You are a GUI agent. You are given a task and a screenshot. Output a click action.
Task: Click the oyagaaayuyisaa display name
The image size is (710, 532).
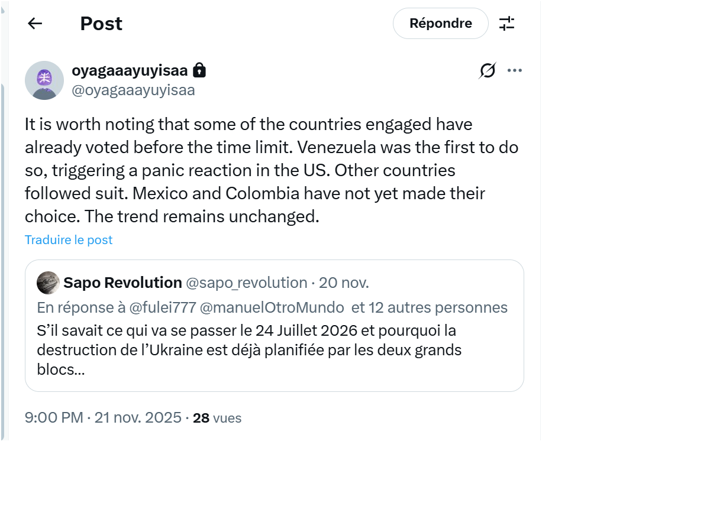pos(130,71)
